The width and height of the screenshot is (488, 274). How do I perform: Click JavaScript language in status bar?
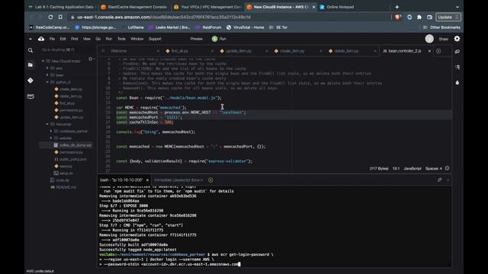coord(413,168)
